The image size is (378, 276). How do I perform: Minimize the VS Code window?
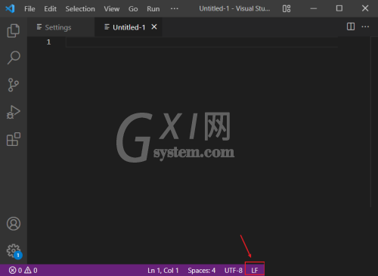click(x=314, y=9)
